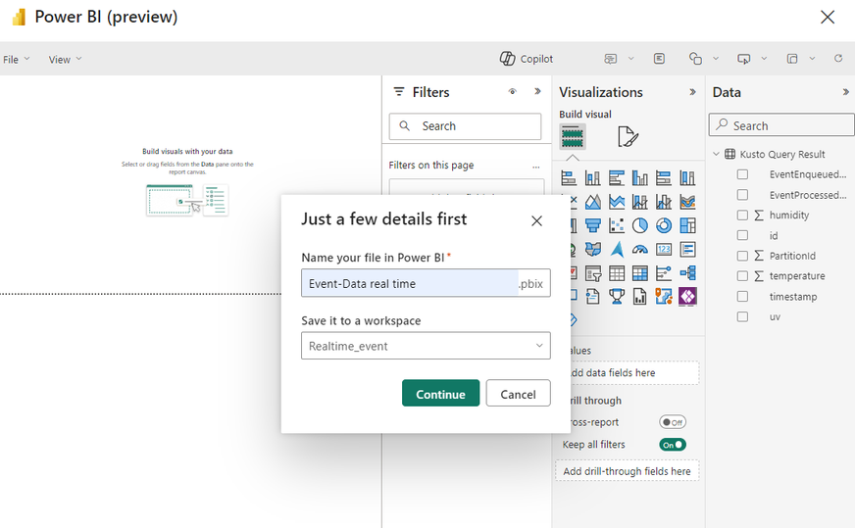The width and height of the screenshot is (855, 528).
Task: Add a Decomposition tree visual
Action: pyautogui.click(x=687, y=273)
